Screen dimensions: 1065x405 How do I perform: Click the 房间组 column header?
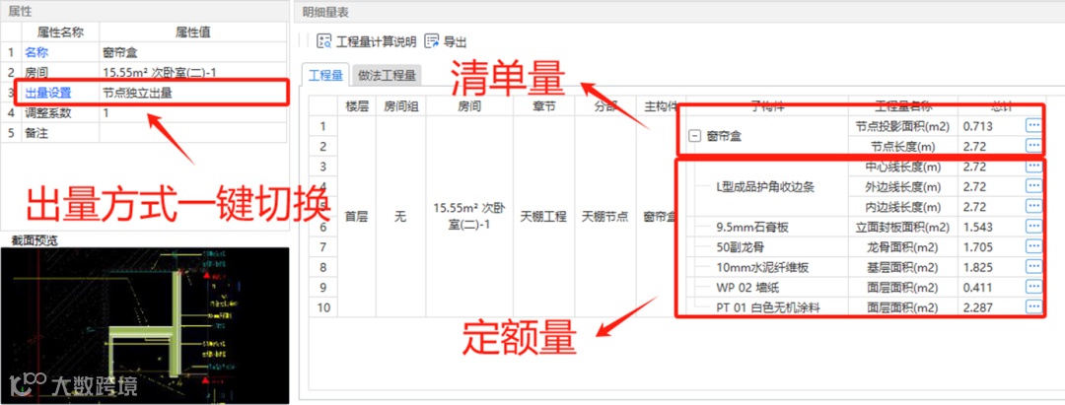tap(400, 105)
